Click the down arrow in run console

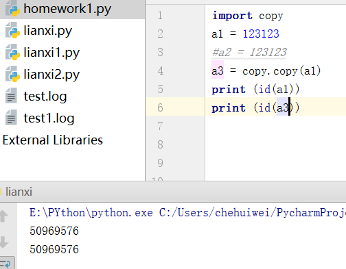3,242
